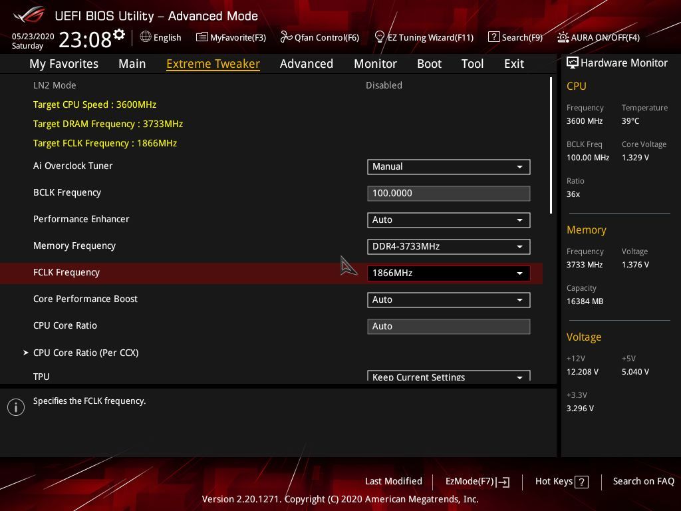
Task: Toggle AURA ON/OFF(F4)
Action: point(599,37)
